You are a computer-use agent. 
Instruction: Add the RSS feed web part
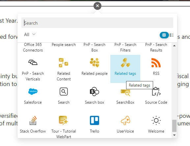[156, 69]
